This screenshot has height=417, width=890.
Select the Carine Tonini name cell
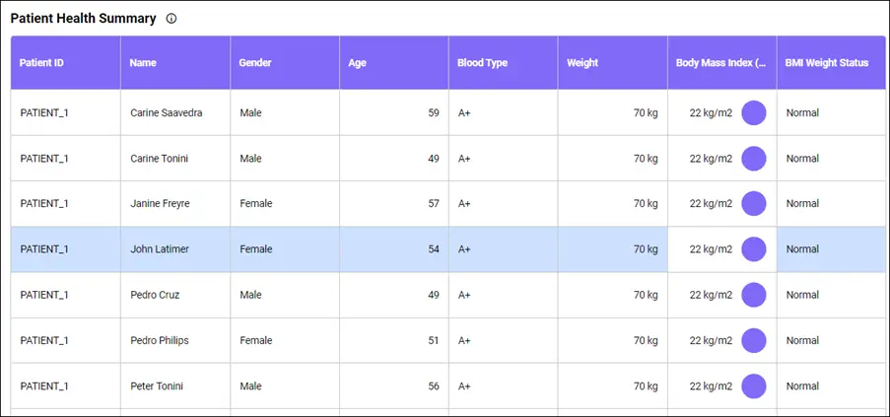(x=175, y=159)
